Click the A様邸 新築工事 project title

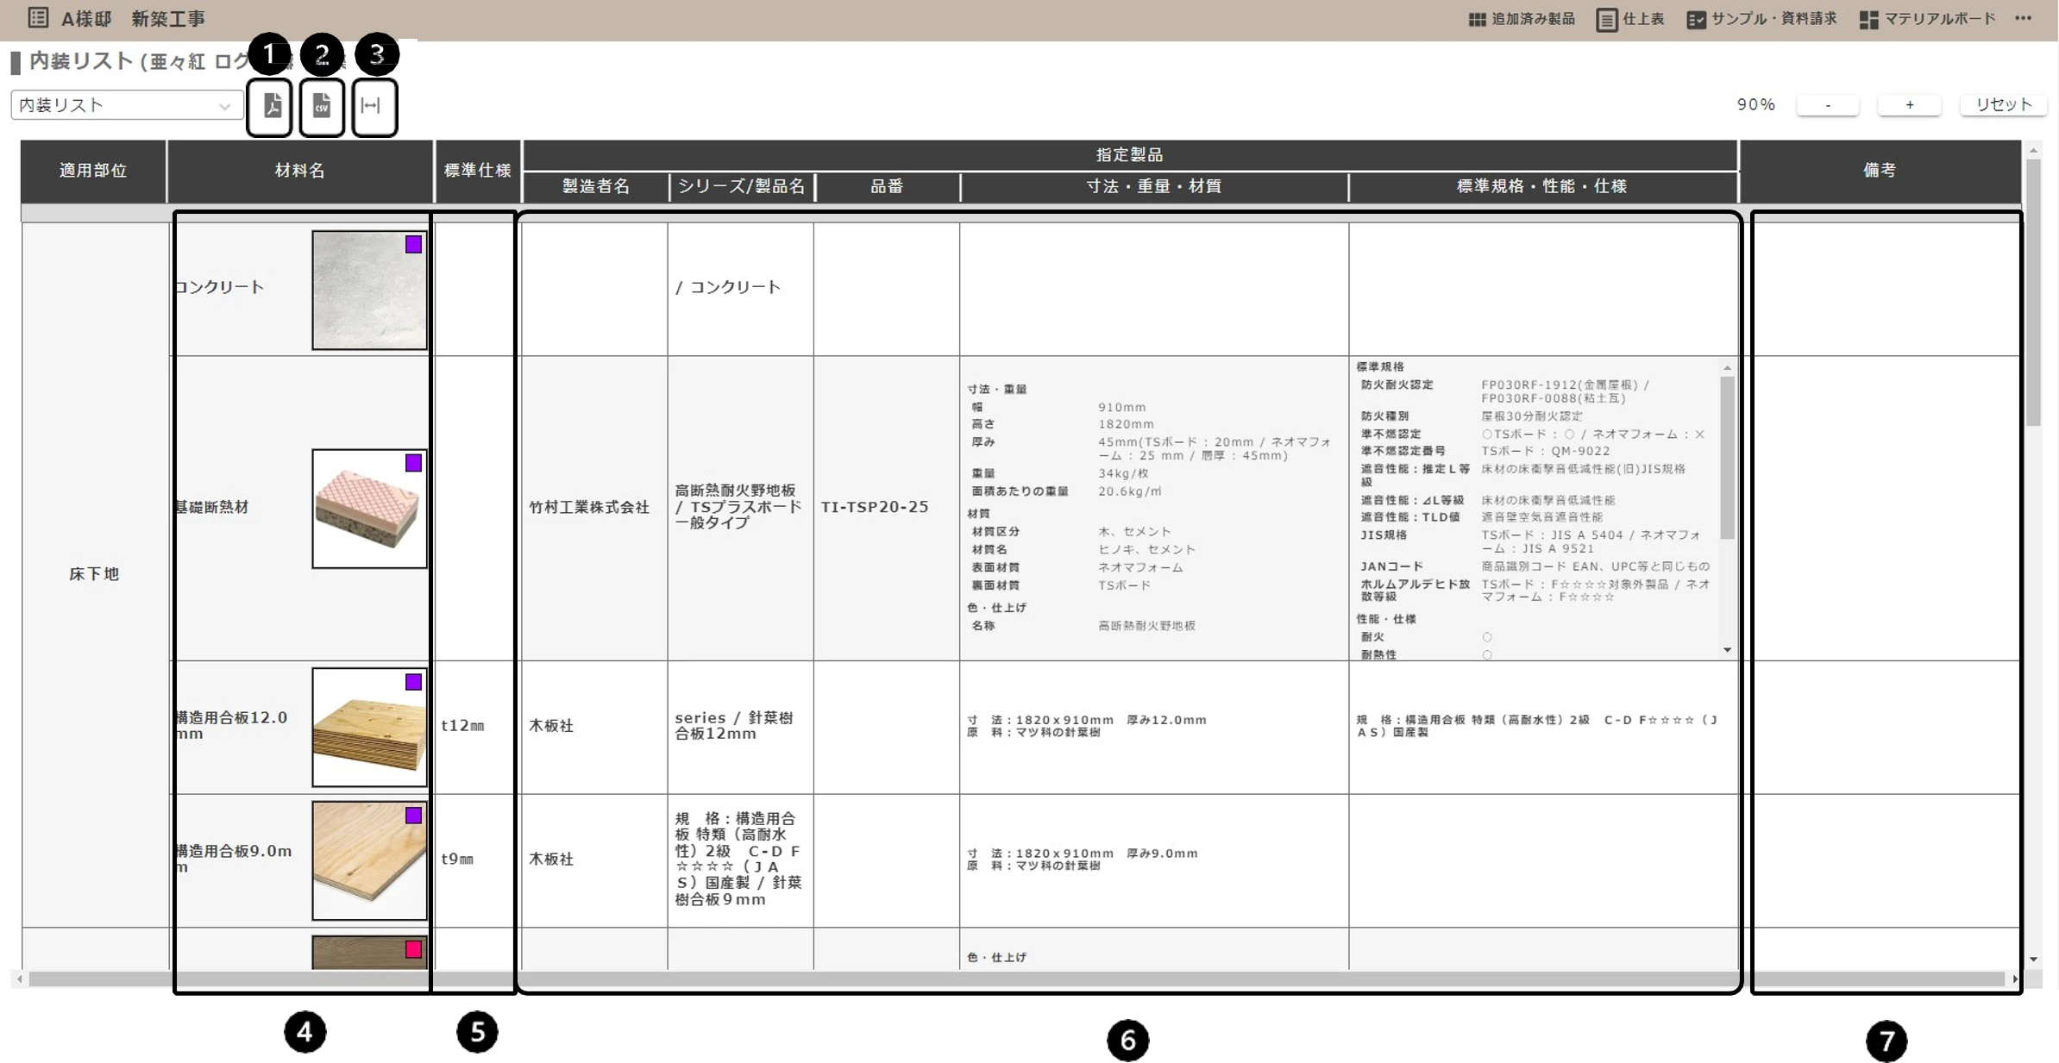point(133,18)
